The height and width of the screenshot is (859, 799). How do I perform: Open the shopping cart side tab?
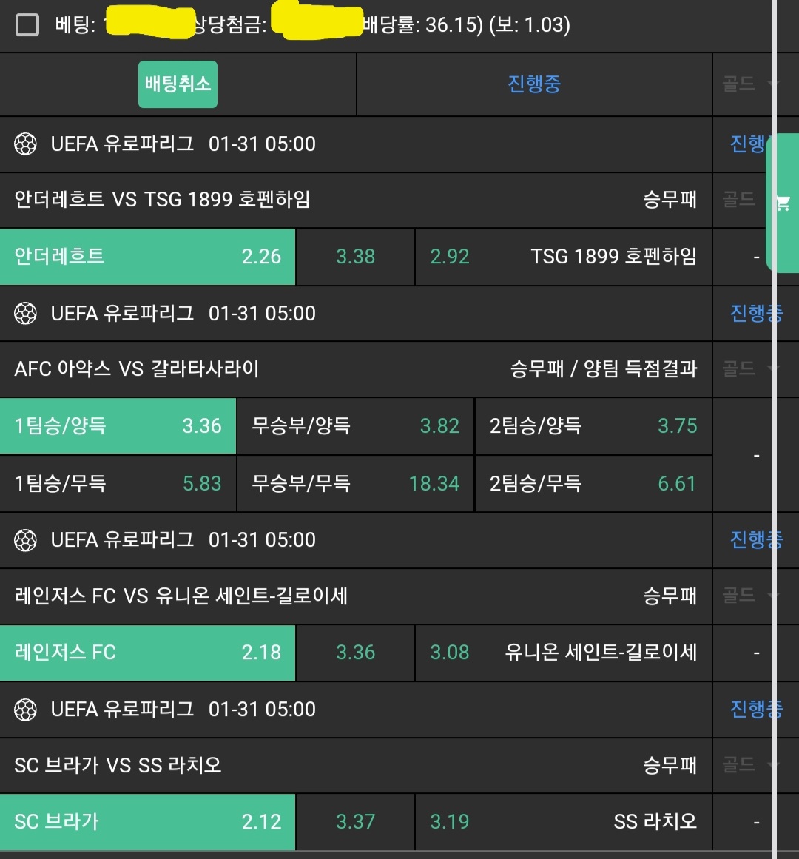pos(783,203)
